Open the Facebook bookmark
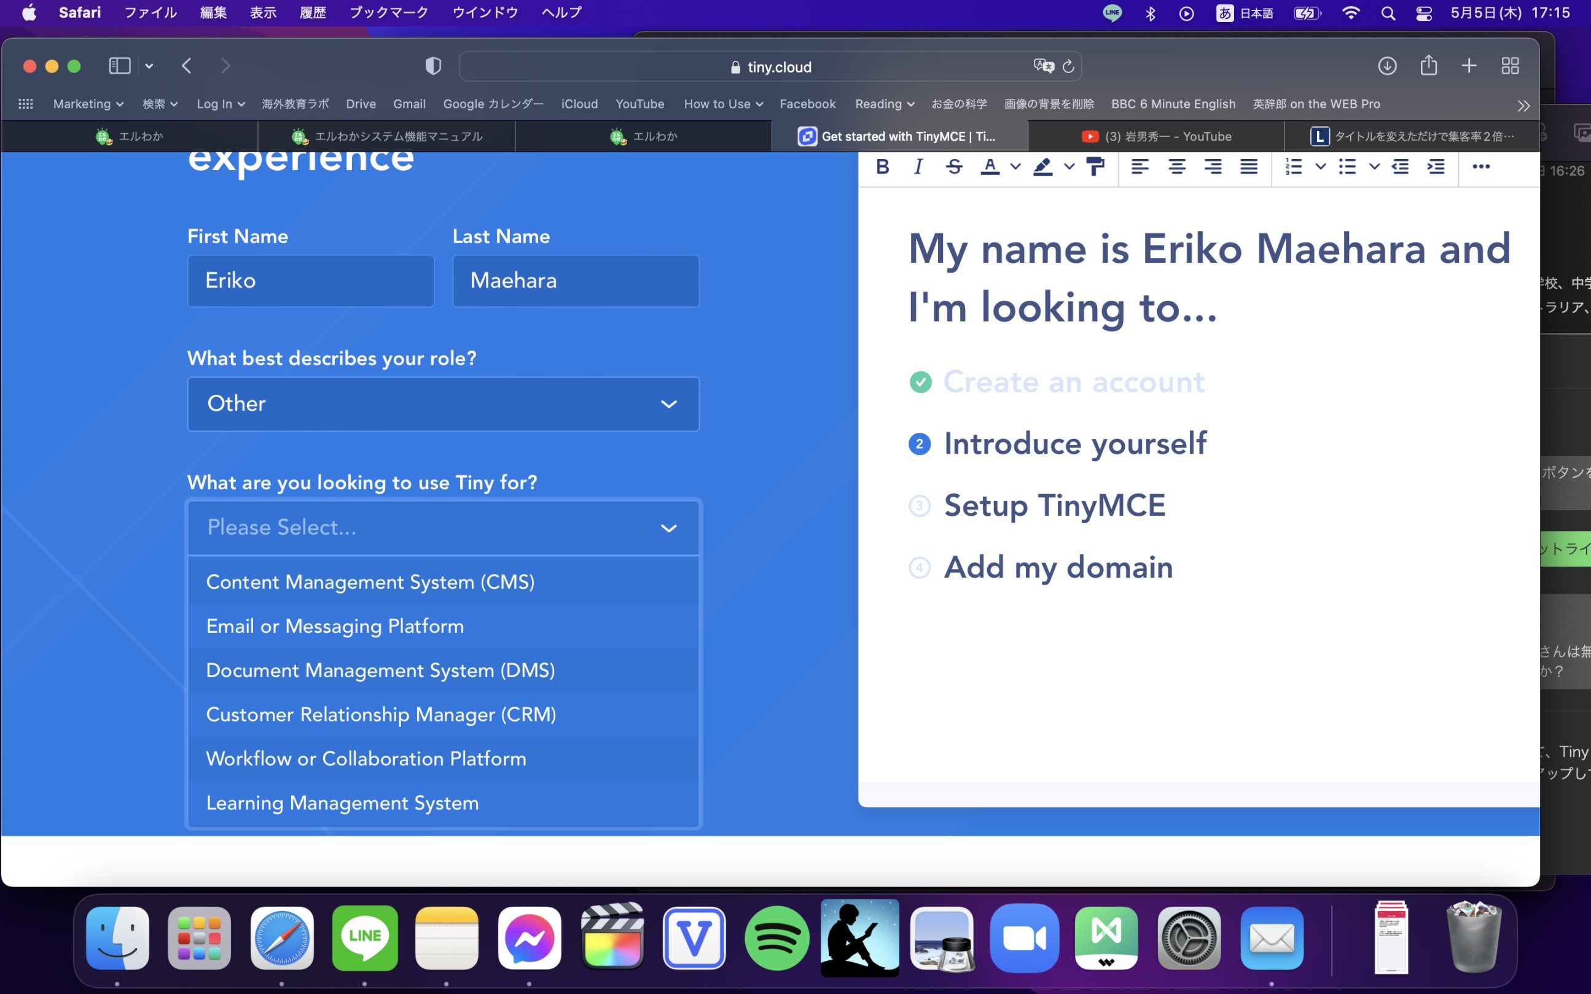Screen dimensions: 1591x994 pos(807,104)
